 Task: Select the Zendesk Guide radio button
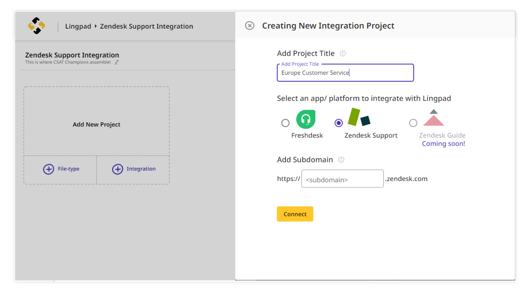[x=413, y=123]
